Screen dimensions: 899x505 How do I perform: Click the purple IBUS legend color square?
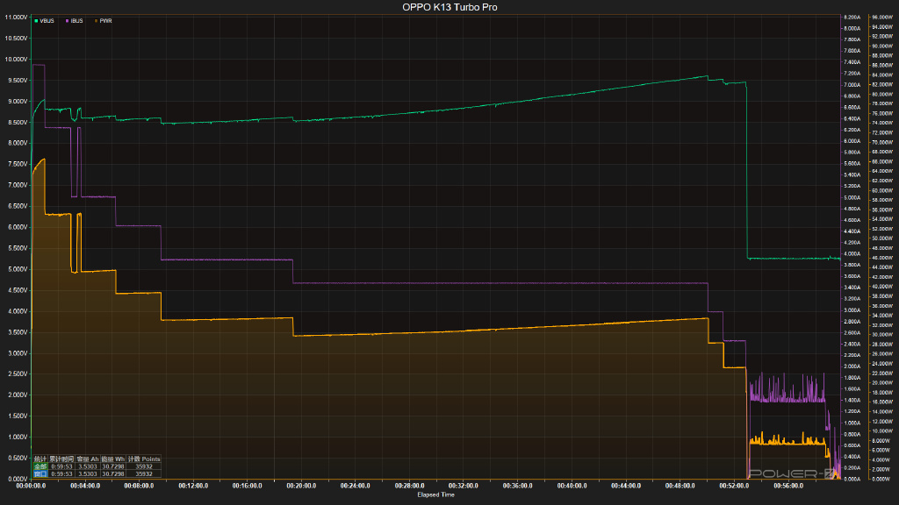[x=65, y=20]
